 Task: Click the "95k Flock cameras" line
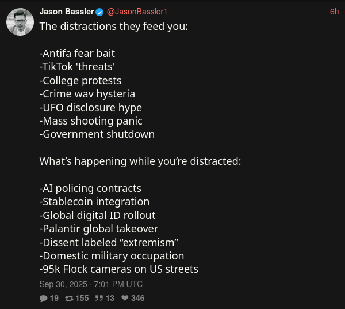point(118,269)
